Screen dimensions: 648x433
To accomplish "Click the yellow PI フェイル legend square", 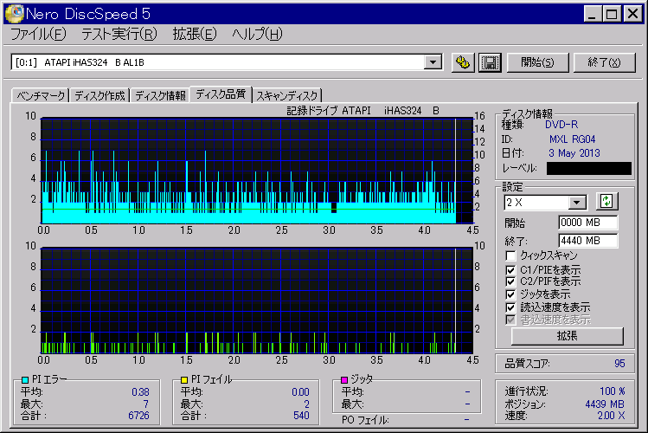I will [x=184, y=379].
